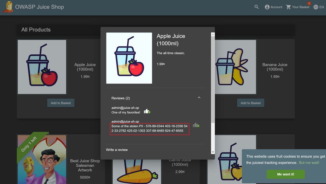Click the All Products heading
The width and height of the screenshot is (326, 184).
[36, 29]
